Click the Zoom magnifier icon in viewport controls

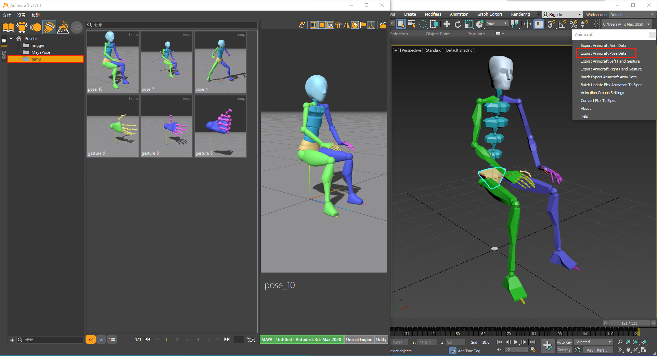pos(620,342)
